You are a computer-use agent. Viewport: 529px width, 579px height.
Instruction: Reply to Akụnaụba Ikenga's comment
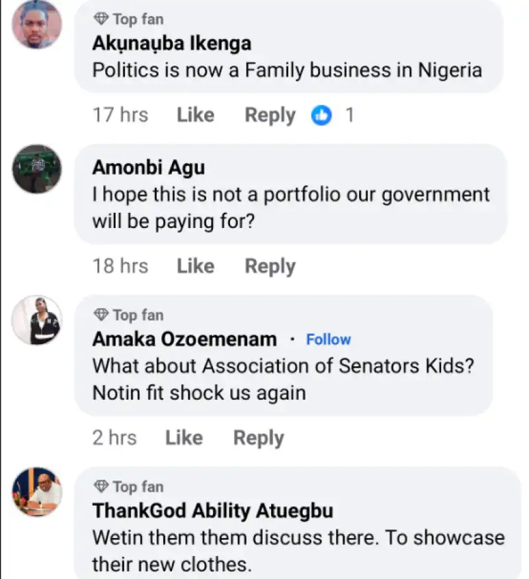click(270, 115)
